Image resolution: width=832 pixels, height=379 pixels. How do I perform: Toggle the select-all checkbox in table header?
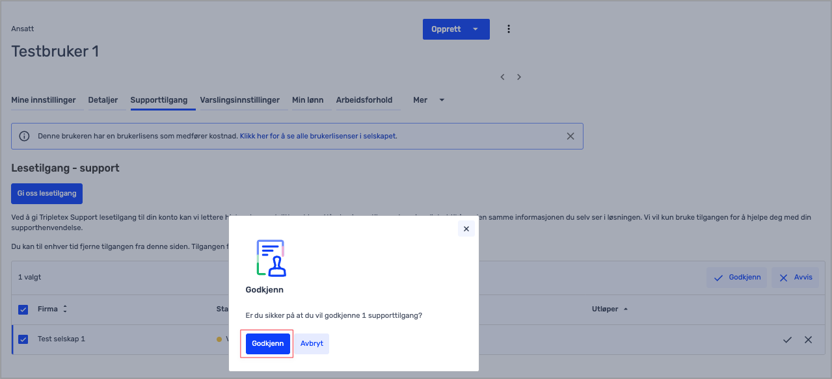pos(23,309)
